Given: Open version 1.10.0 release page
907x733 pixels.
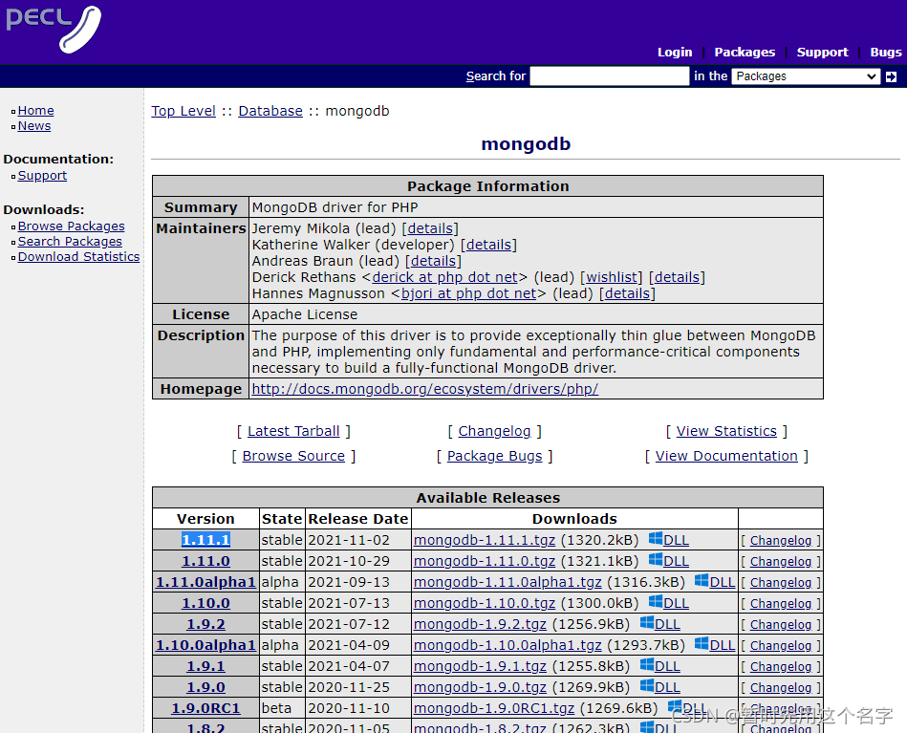Looking at the screenshot, I should [205, 603].
